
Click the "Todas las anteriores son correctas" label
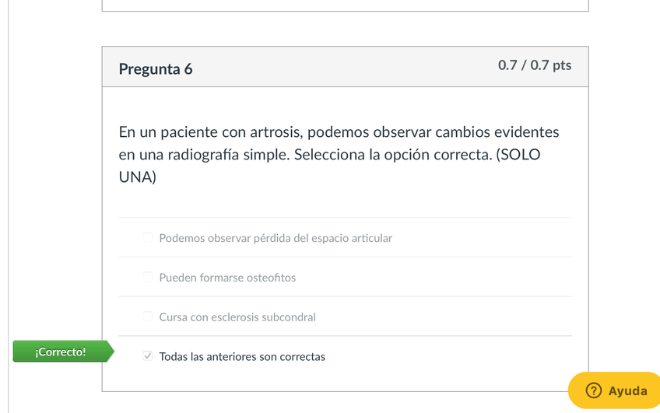[242, 357]
